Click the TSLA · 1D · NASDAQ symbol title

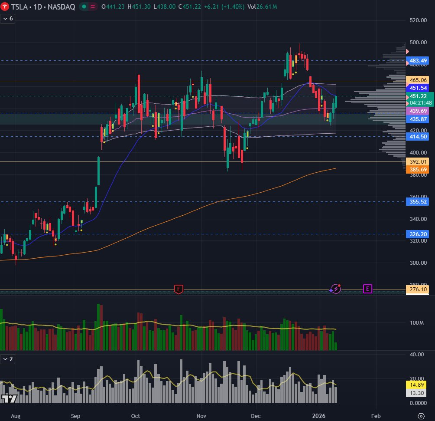click(43, 7)
